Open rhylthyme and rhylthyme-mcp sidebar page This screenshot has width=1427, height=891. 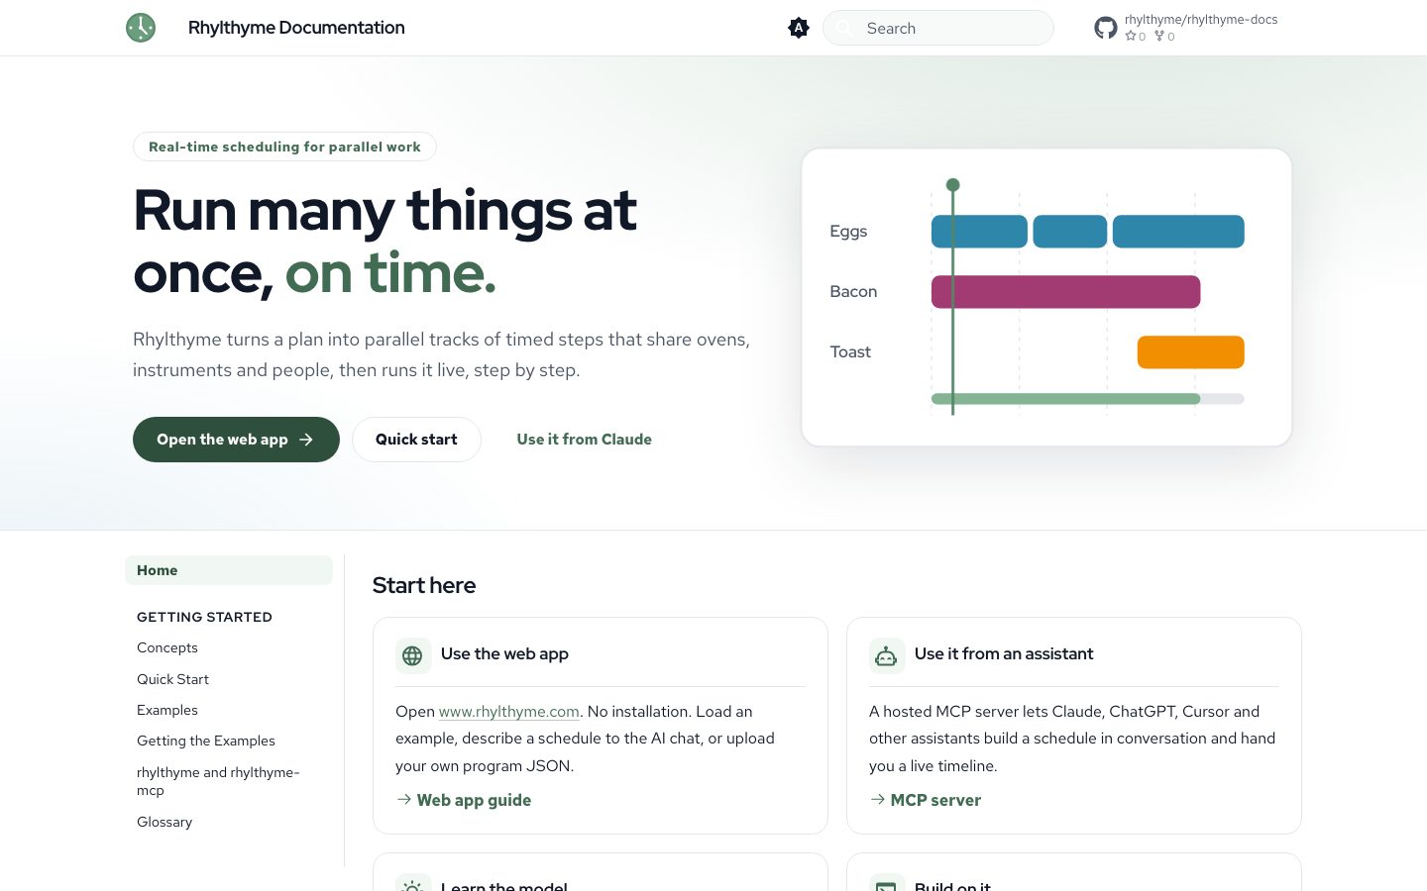pos(218,781)
